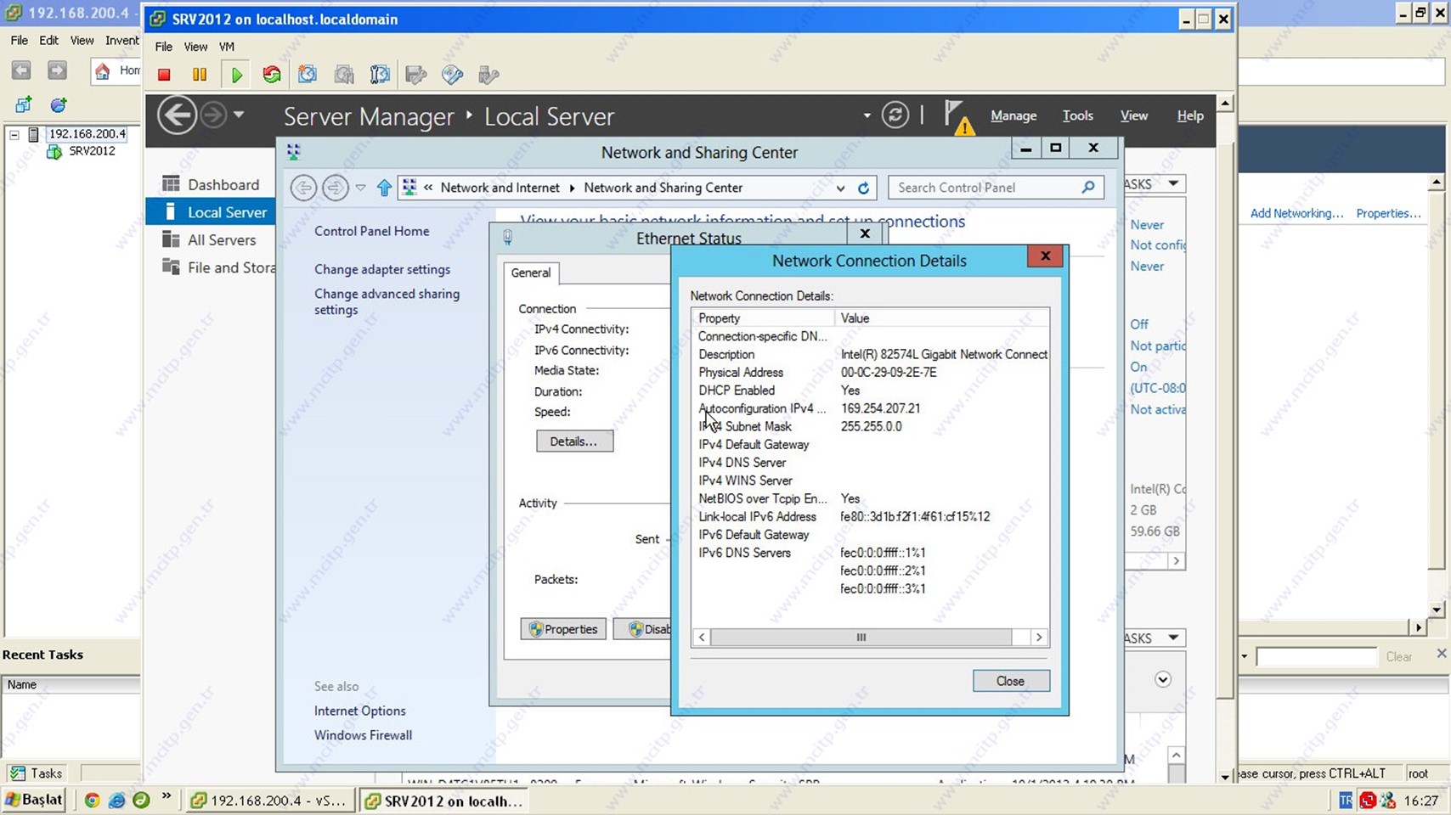The height and width of the screenshot is (815, 1451).
Task: Click Başlat start button
Action: [x=35, y=800]
